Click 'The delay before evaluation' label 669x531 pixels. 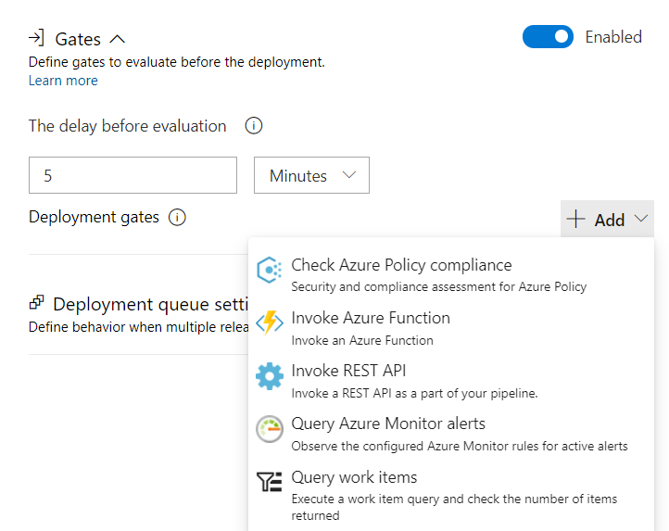click(127, 126)
